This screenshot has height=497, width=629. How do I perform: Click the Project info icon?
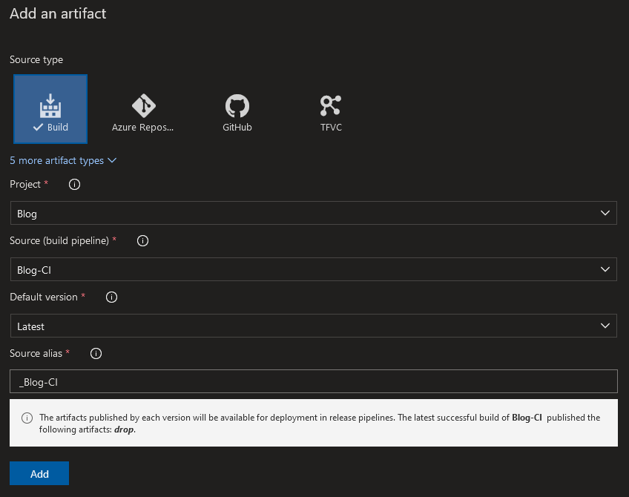click(x=73, y=184)
